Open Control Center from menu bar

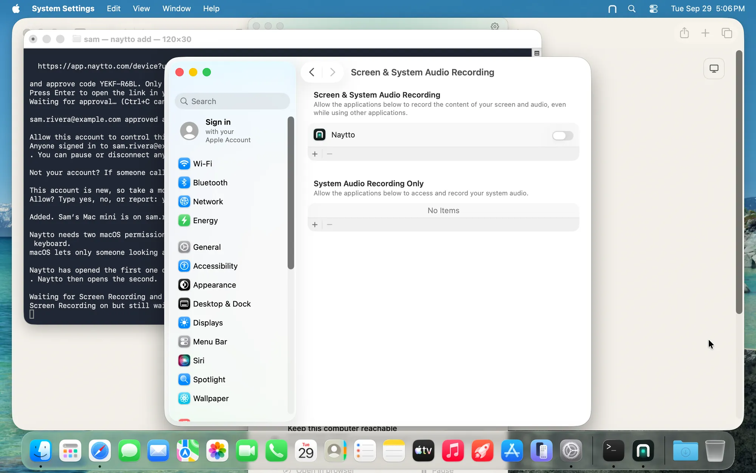click(653, 9)
